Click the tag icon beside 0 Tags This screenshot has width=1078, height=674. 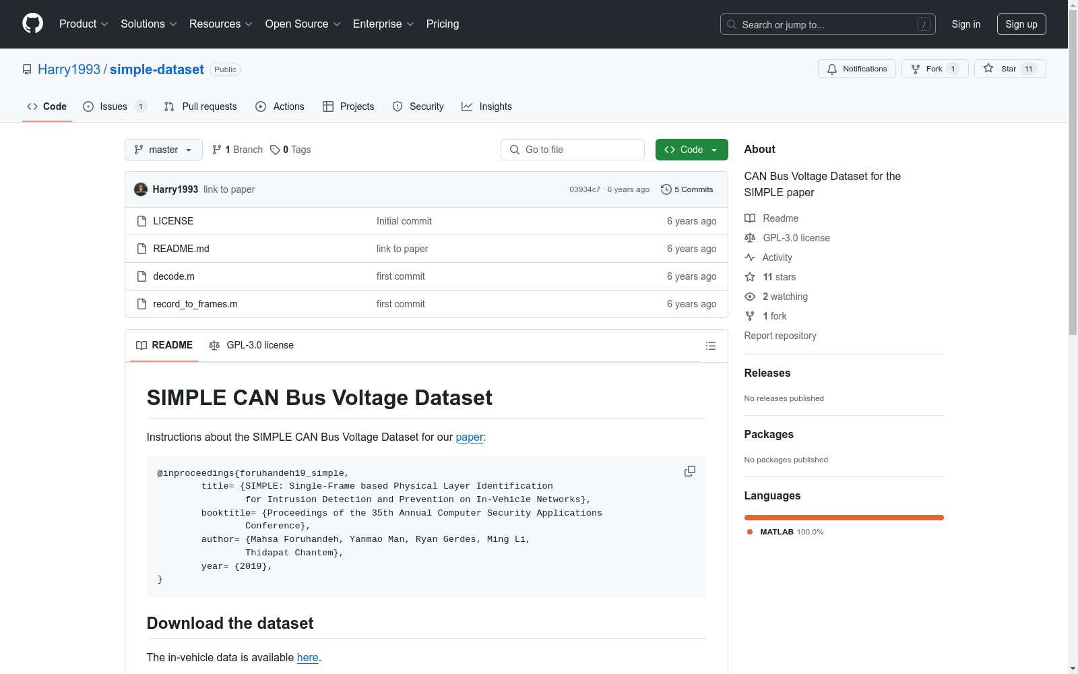tap(275, 150)
